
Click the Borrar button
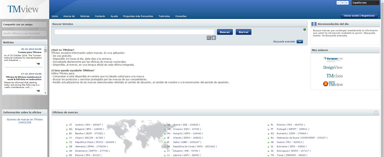[x=243, y=32]
